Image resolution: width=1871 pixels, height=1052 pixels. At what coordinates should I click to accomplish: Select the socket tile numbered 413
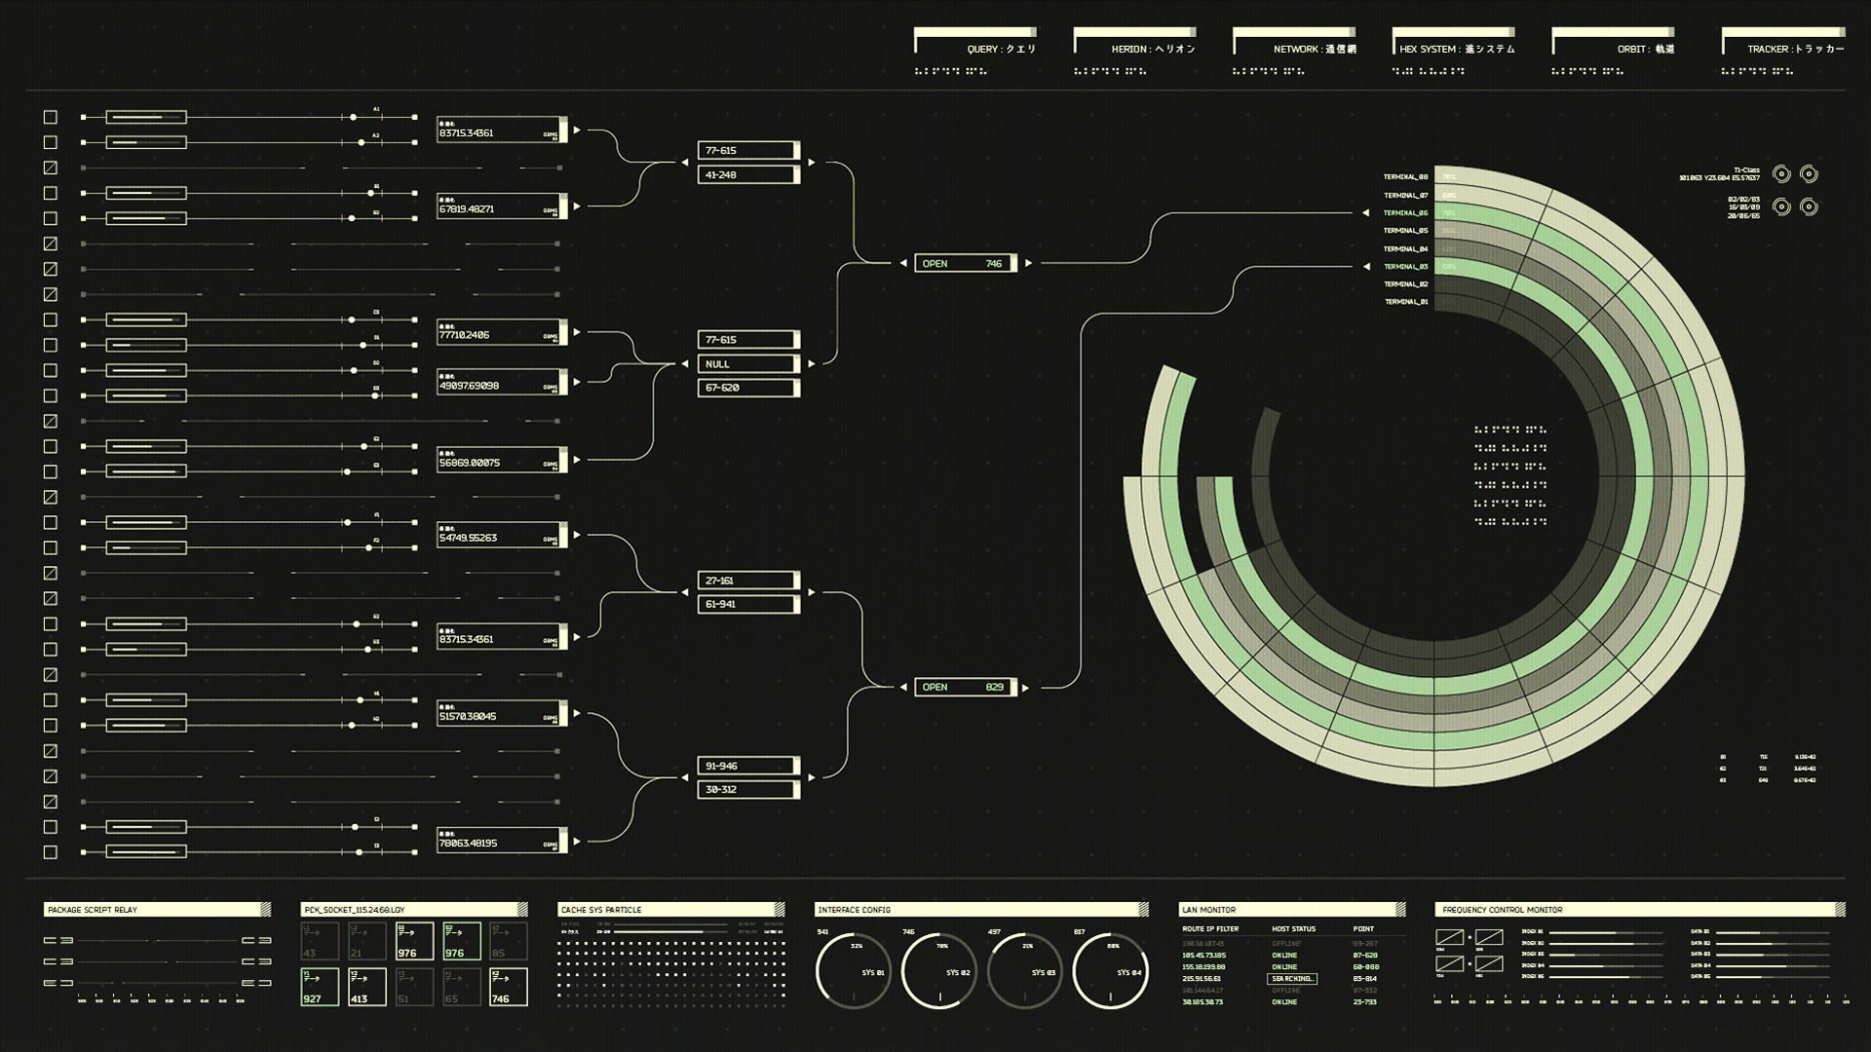(367, 987)
